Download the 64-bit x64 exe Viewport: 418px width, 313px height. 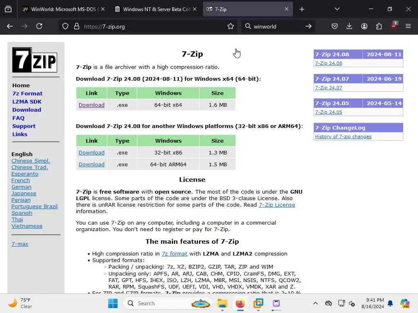[91, 105]
